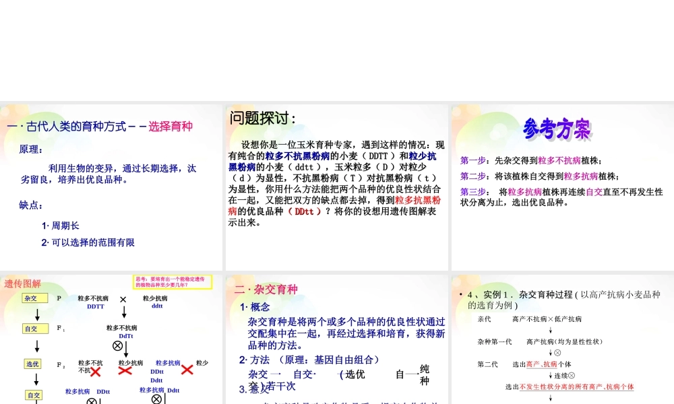Image resolution: width=674 pixels, height=404 pixels.
Task: Click the cross symbol between DDTT and ddtt parents
Action: pos(123,300)
